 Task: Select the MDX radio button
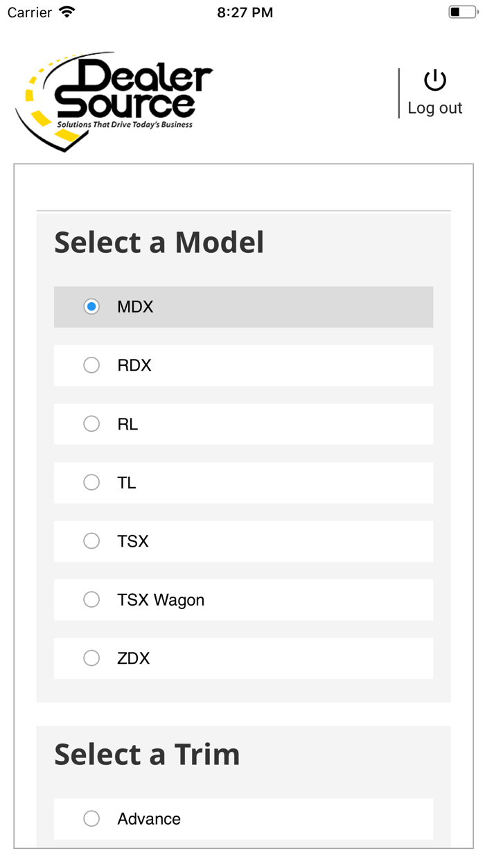pos(91,306)
